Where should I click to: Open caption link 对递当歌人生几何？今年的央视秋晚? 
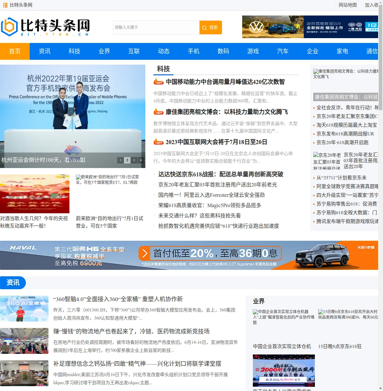point(34,222)
